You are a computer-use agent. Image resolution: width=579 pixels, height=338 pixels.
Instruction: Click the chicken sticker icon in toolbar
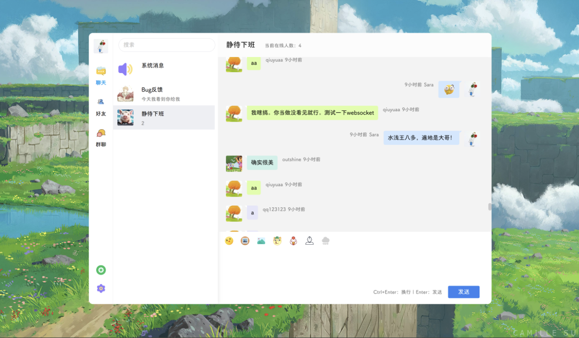coord(293,240)
